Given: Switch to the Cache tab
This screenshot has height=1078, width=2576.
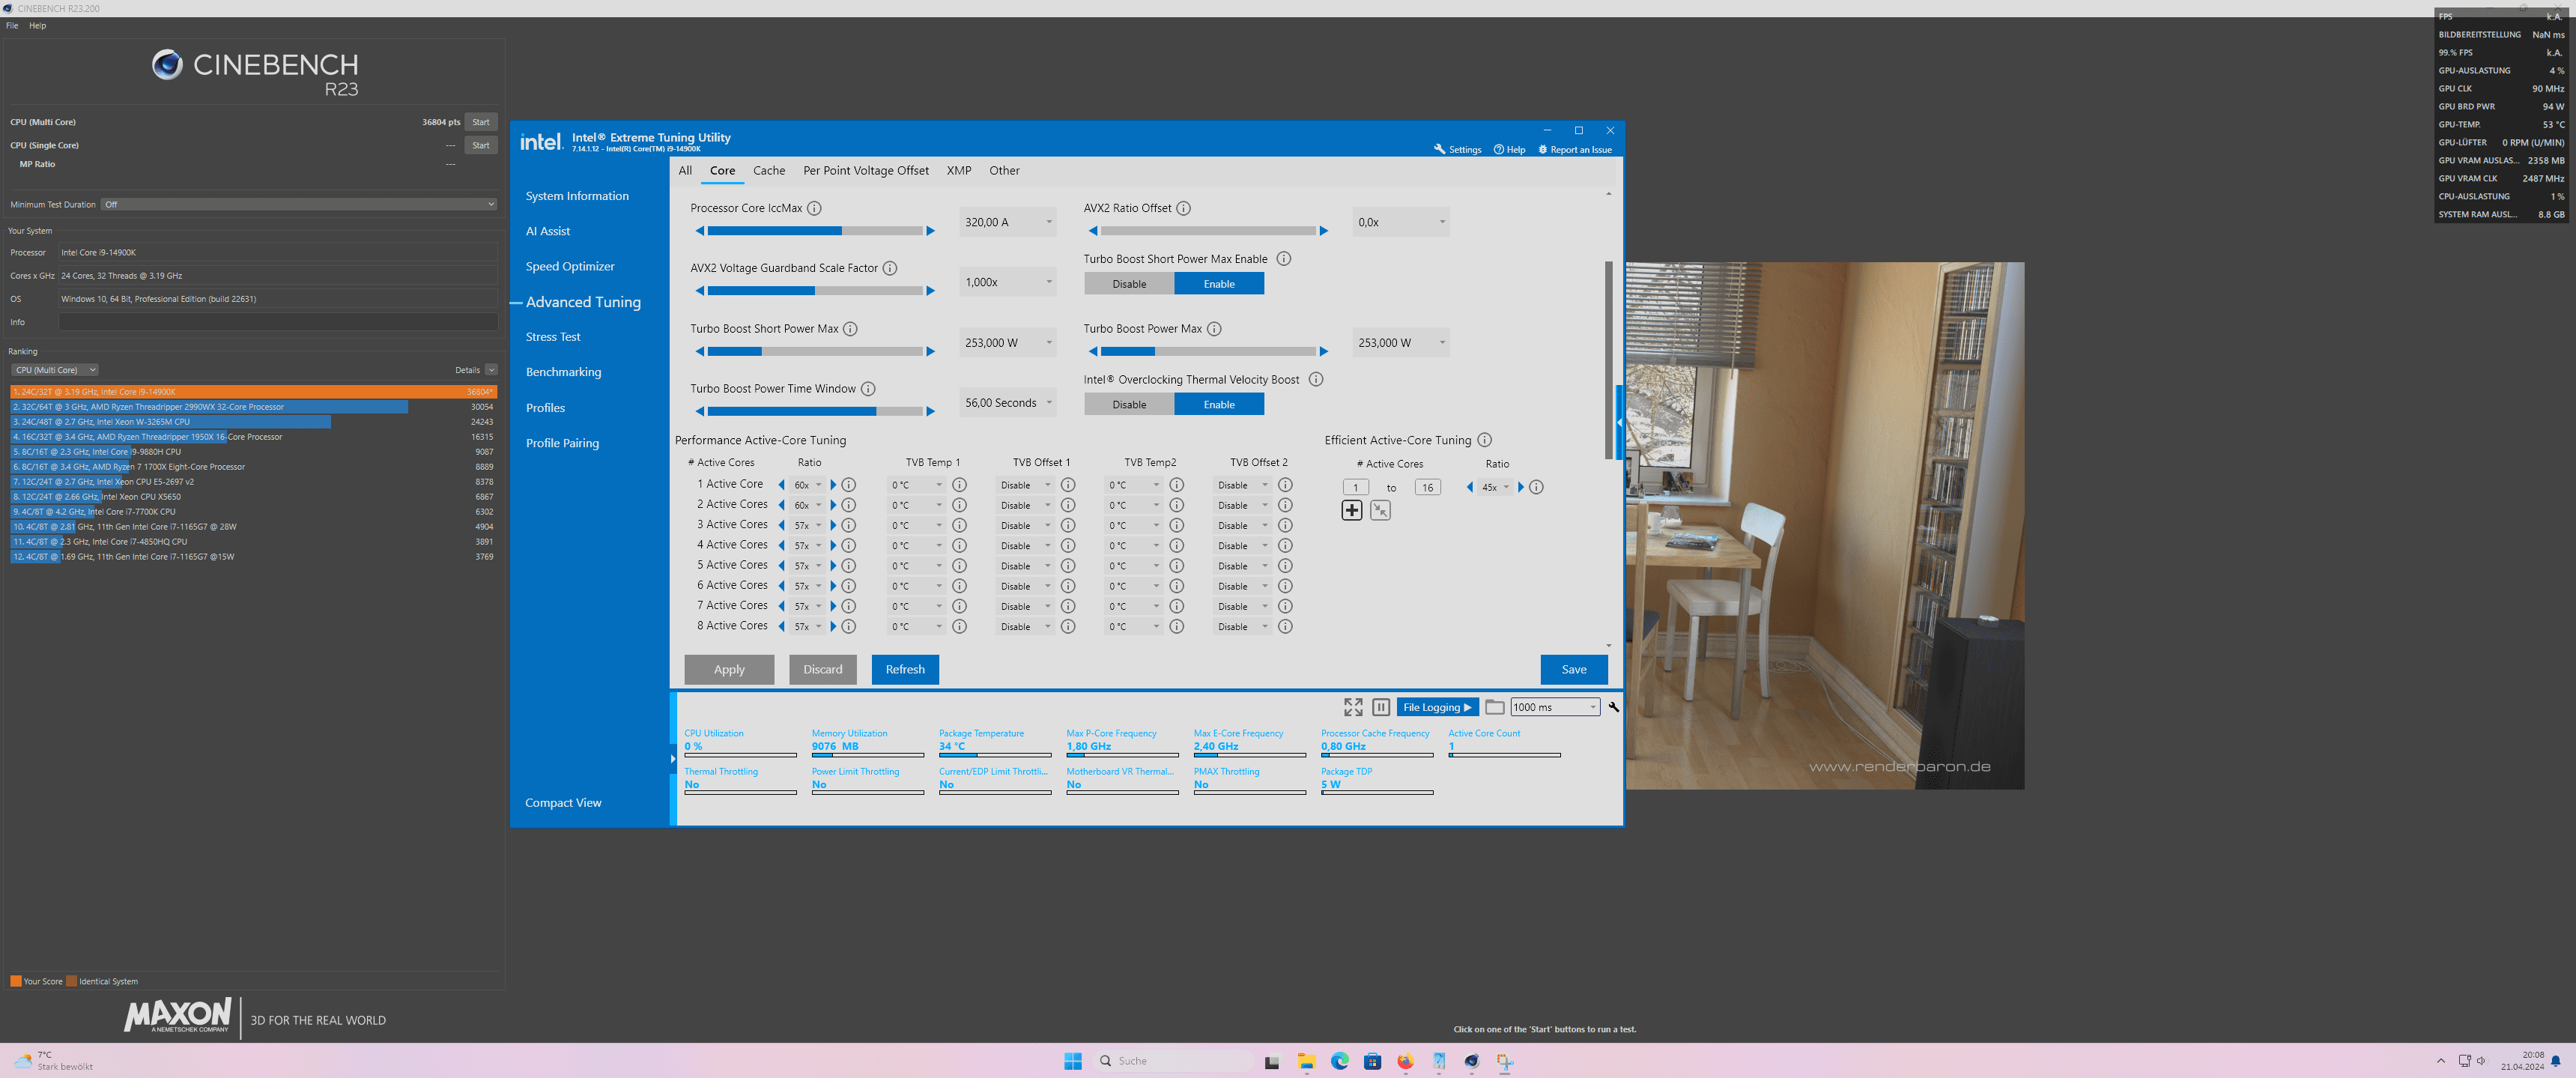Looking at the screenshot, I should pyautogui.click(x=769, y=171).
